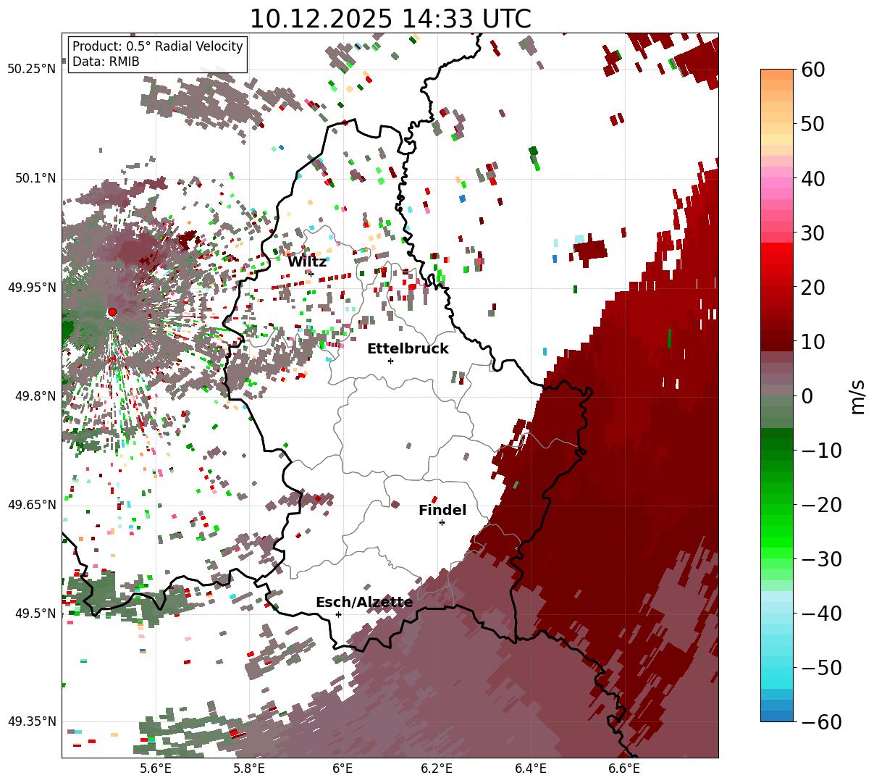This screenshot has width=874, height=783.
Task: Click the 50.1°N latitude tick label
Action: (35, 178)
